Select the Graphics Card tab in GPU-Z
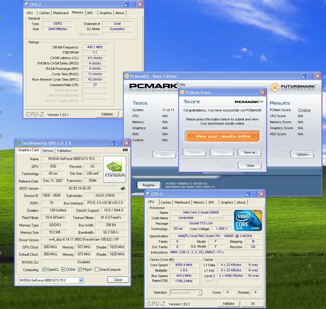 (x=29, y=150)
